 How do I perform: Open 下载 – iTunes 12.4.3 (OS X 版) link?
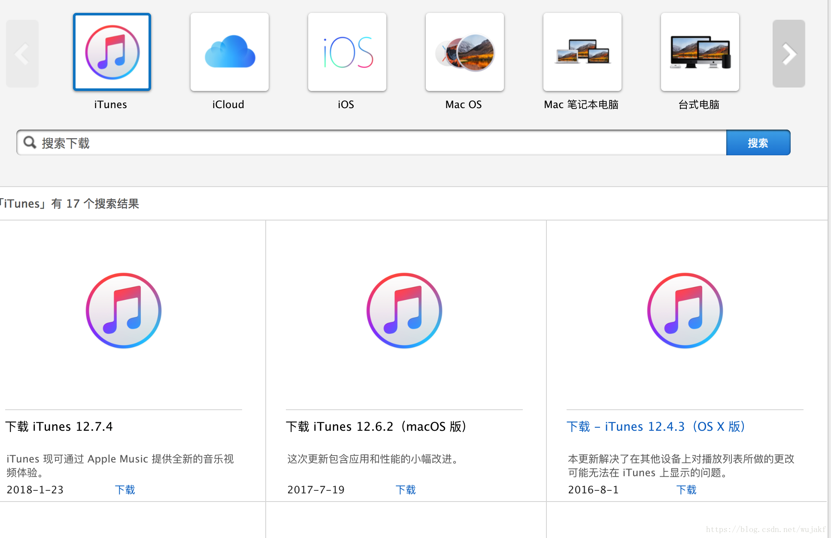[x=656, y=426]
